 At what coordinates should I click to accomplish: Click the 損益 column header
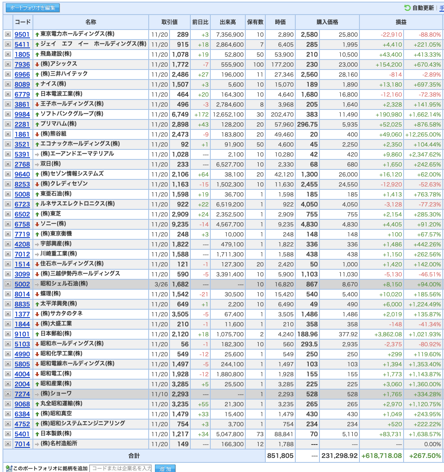(x=401, y=22)
